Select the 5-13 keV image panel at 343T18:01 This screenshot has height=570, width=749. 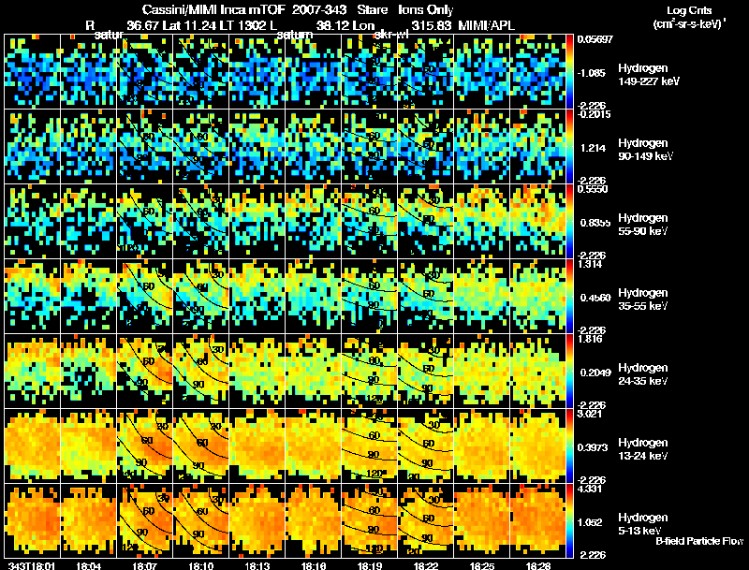click(x=33, y=521)
